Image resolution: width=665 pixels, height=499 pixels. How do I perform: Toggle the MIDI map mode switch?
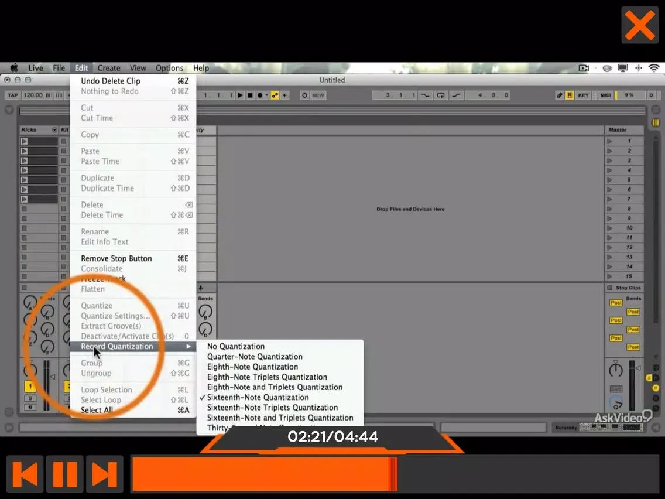pyautogui.click(x=606, y=95)
